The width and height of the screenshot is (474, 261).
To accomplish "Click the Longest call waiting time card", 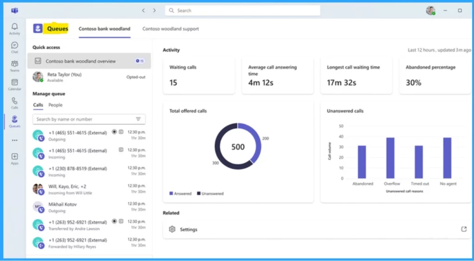I will click(x=356, y=75).
